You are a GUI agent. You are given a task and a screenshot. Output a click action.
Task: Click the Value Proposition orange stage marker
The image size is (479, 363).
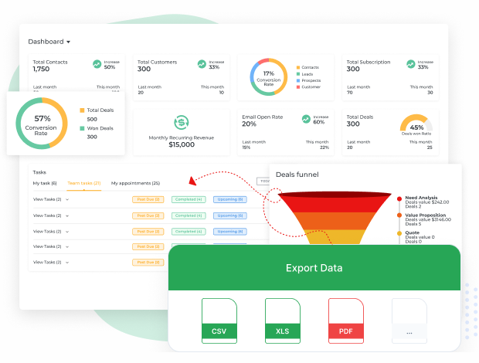click(x=399, y=215)
